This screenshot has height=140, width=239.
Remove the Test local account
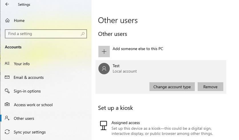210,87
